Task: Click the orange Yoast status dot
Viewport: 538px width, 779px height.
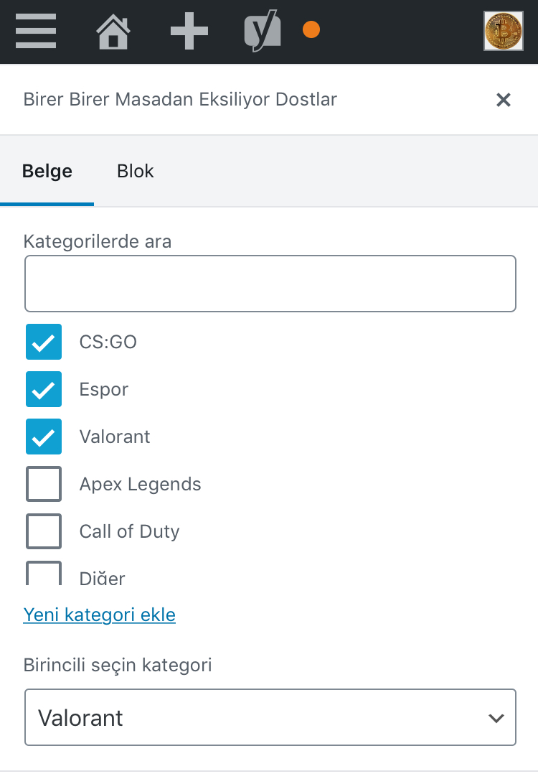Action: pyautogui.click(x=311, y=30)
